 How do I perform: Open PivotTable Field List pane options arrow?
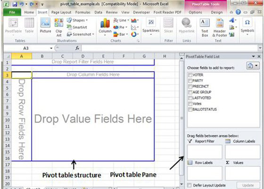(254, 57)
